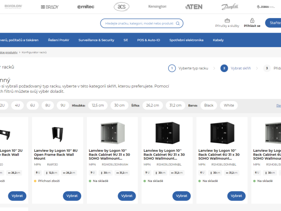The image size is (281, 211).
Task: Click Vybrat for RSM09U30MNWH cabinet
Action: 127,196
